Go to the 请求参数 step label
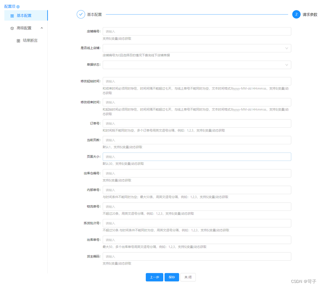This screenshot has height=287, width=322. (x=310, y=14)
